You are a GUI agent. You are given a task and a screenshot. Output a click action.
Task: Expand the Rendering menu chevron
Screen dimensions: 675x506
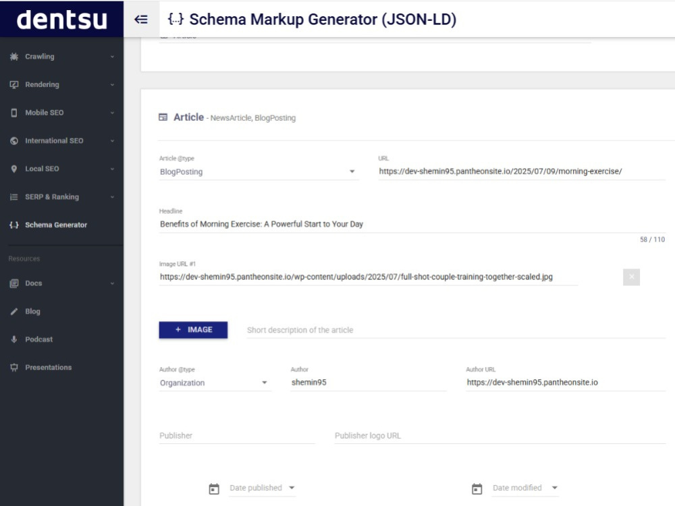[x=112, y=85]
